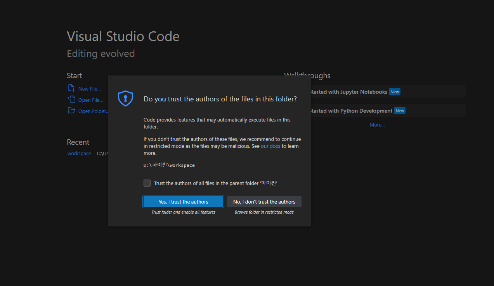
Task: Click the "Open File..." link
Action: pos(90,100)
